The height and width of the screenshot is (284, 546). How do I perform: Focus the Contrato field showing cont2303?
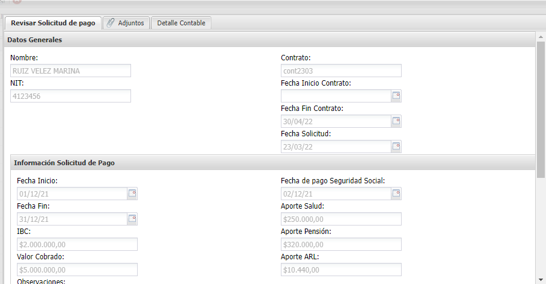pos(341,71)
